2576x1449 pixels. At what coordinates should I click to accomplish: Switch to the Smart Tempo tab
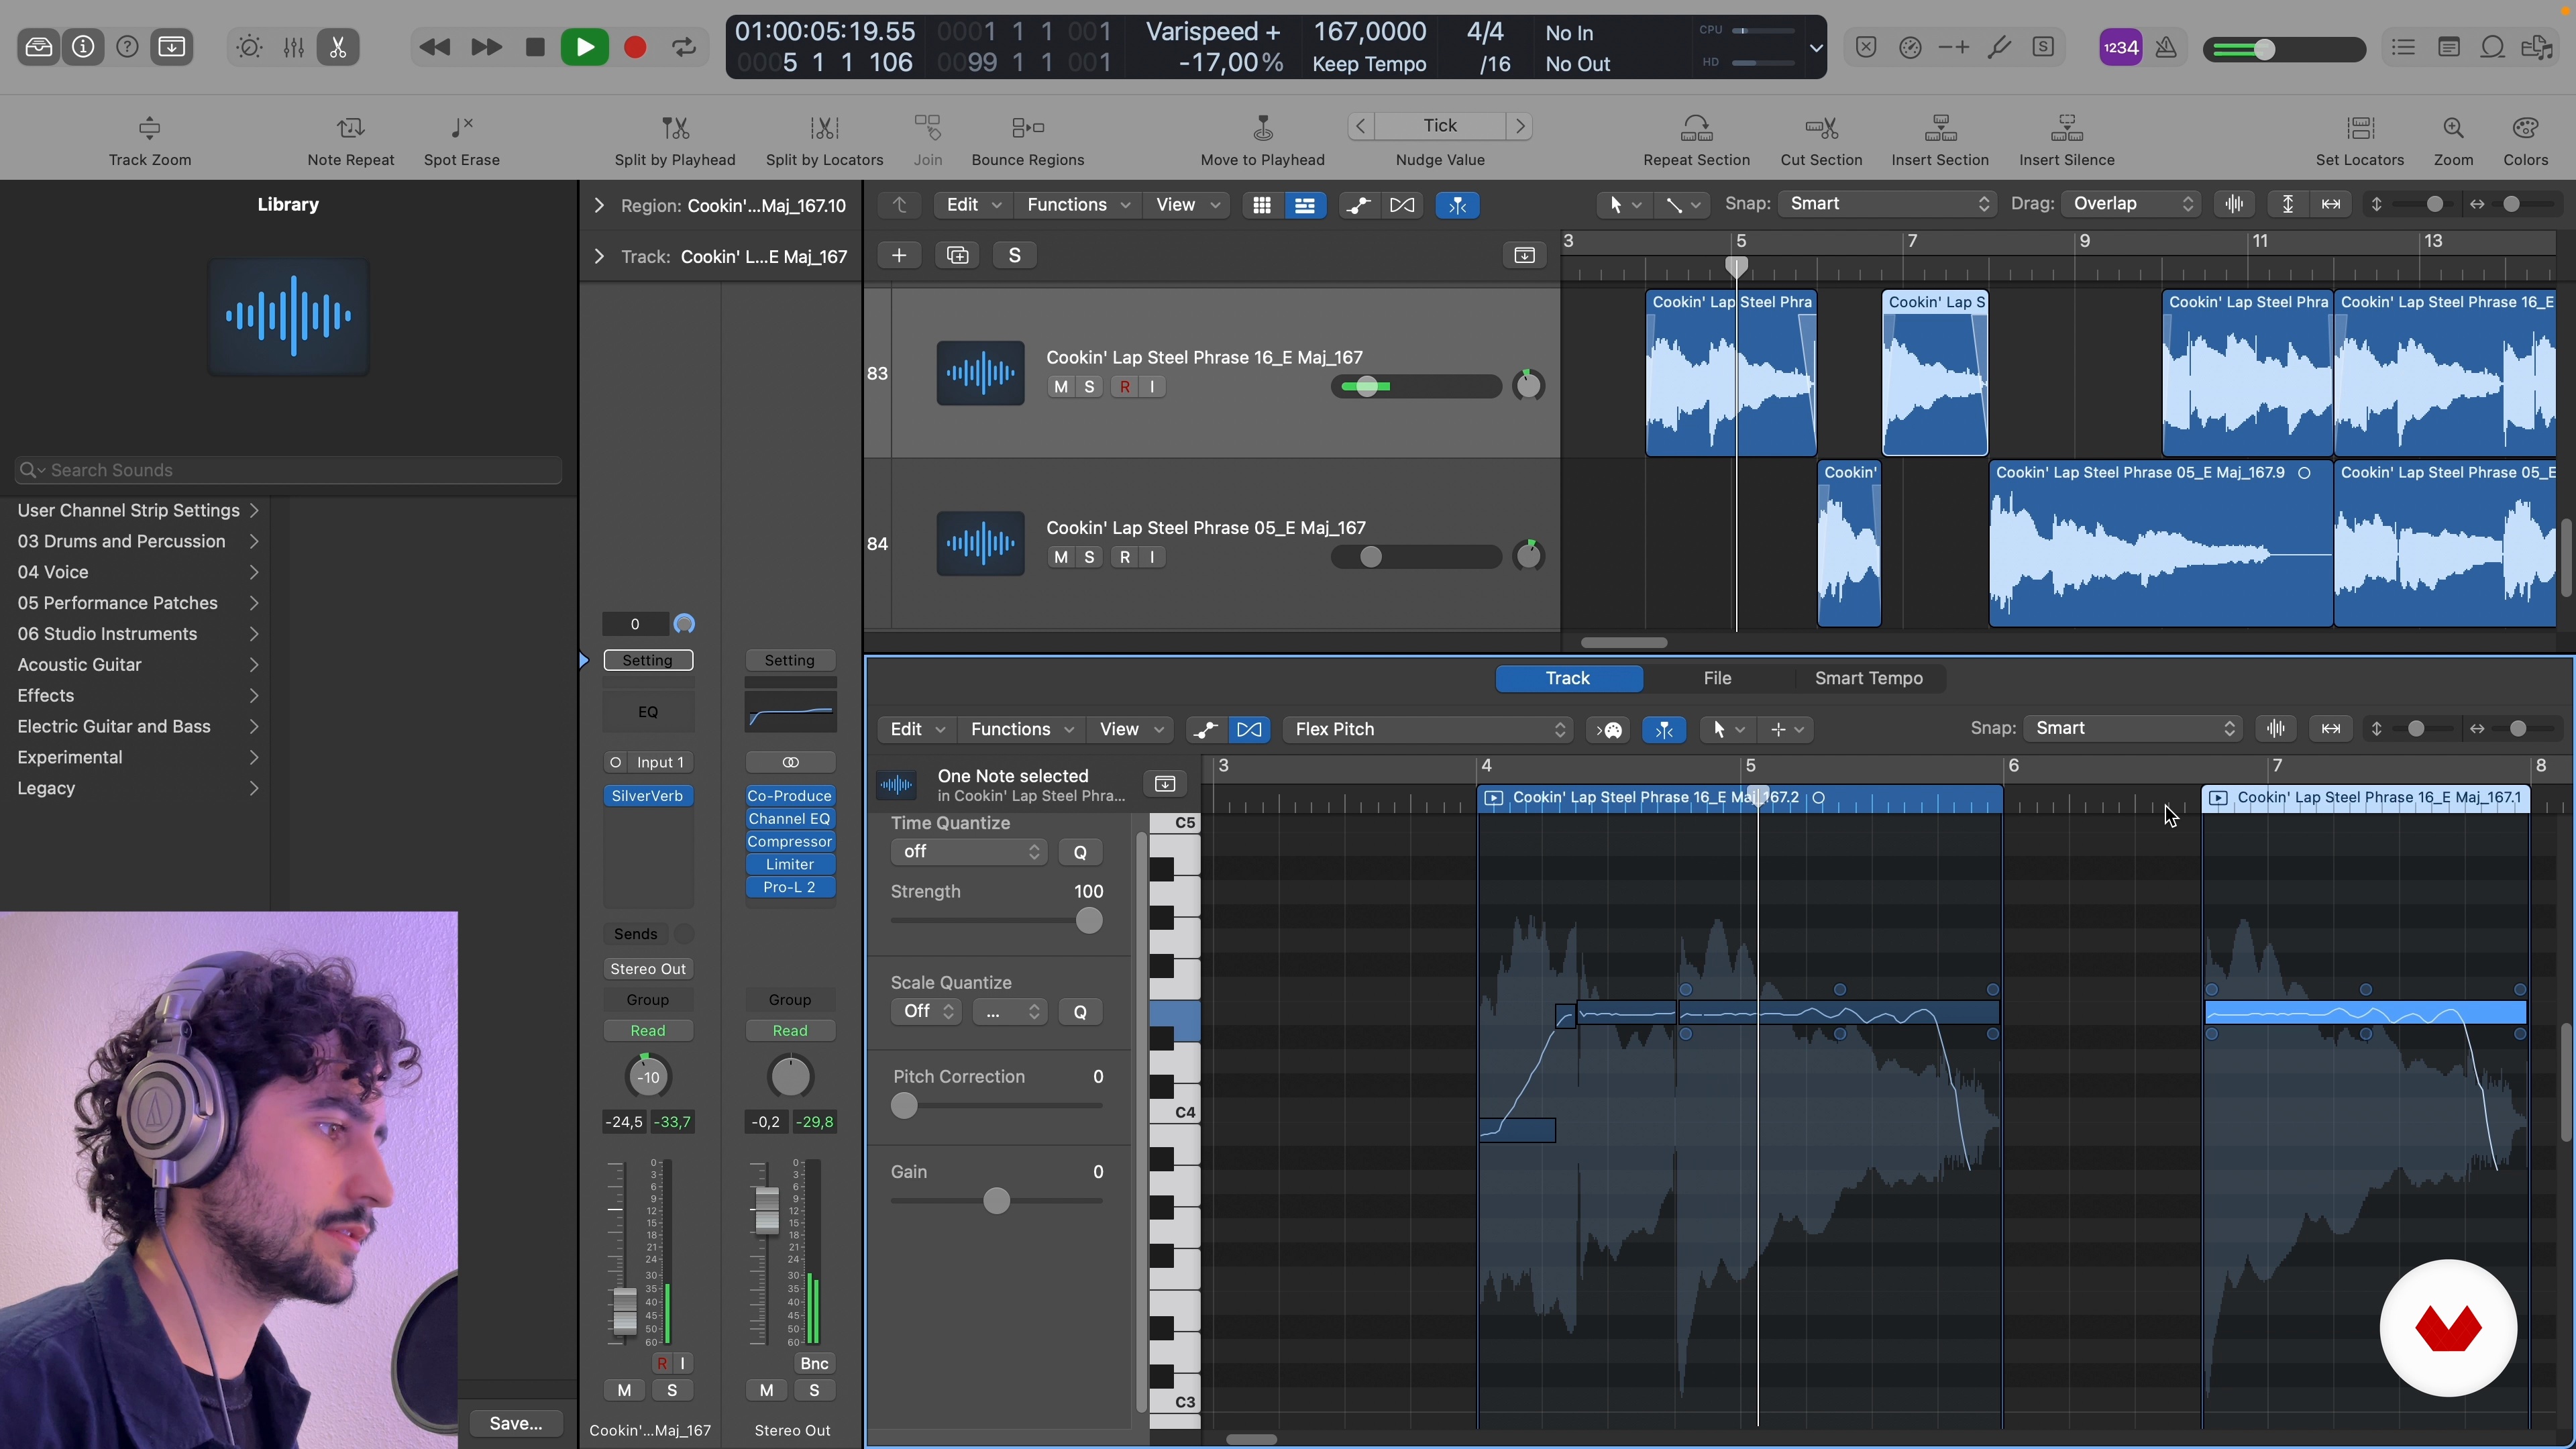pyautogui.click(x=1868, y=678)
